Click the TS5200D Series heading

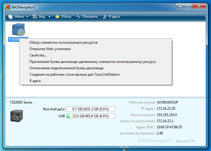point(21,102)
